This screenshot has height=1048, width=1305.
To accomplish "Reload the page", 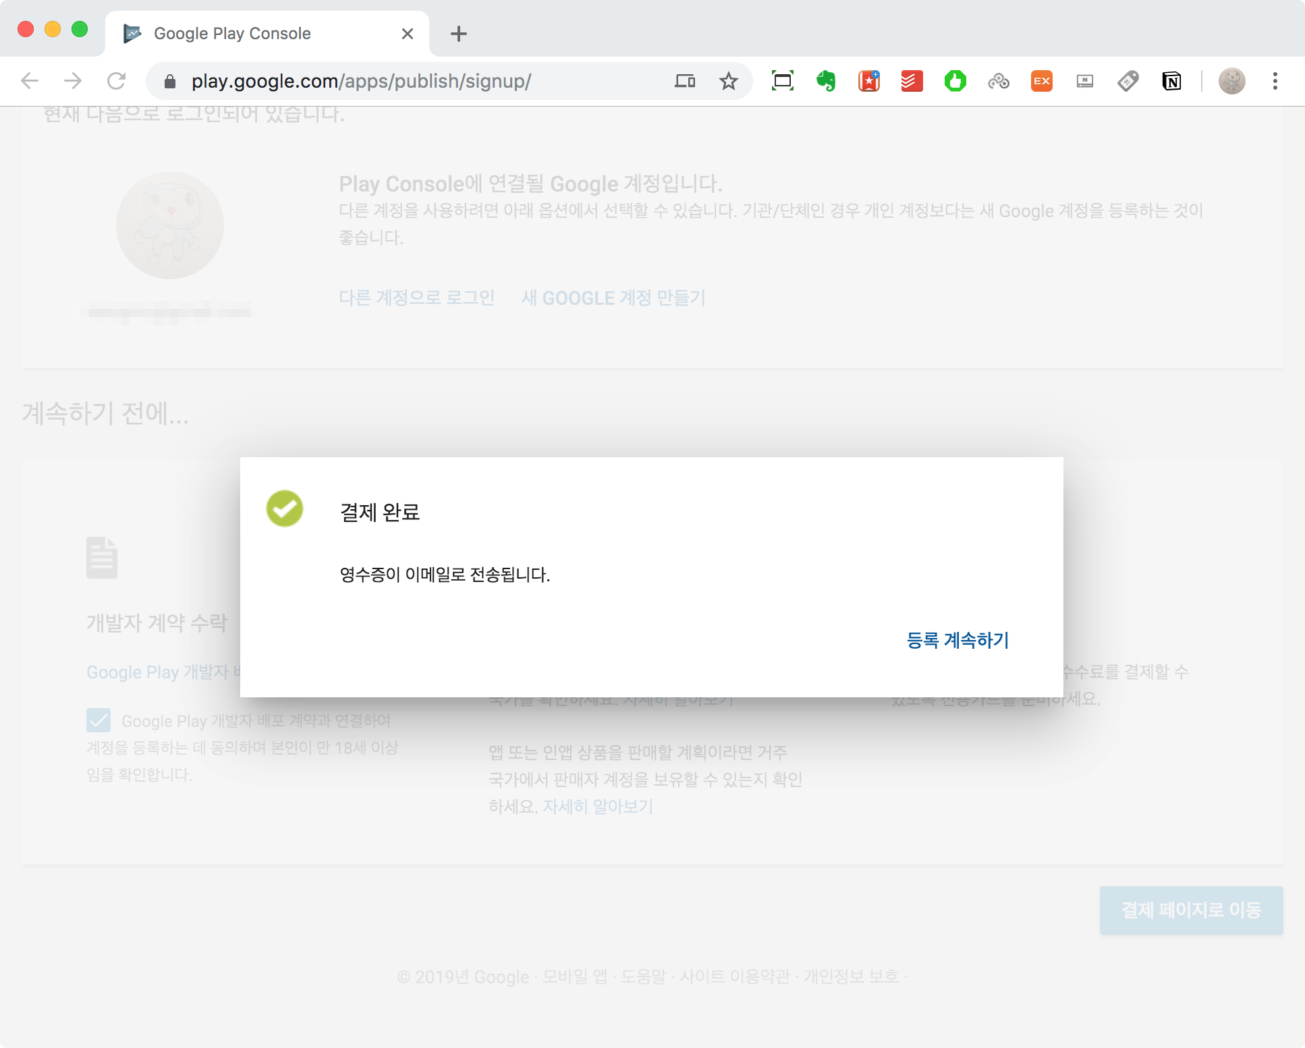I will 116,82.
